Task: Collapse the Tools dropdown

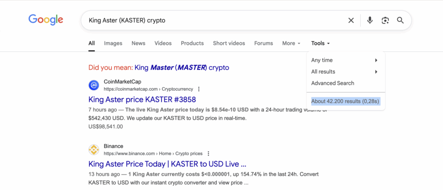Action: tap(320, 43)
